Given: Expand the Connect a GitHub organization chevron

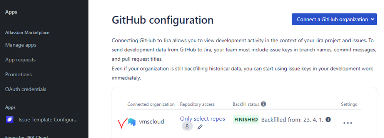Looking at the screenshot, I should pos(372,19).
